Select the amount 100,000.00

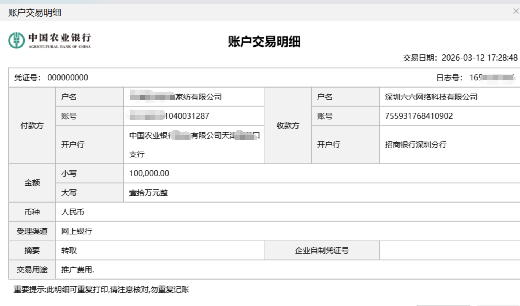(x=149, y=173)
